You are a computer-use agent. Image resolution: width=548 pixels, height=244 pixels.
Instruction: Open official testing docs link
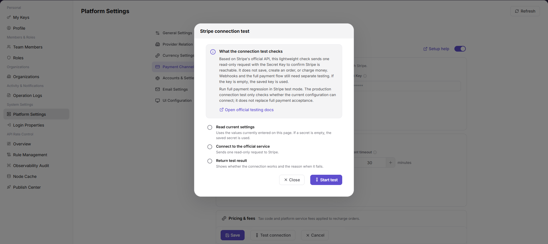[247, 110]
